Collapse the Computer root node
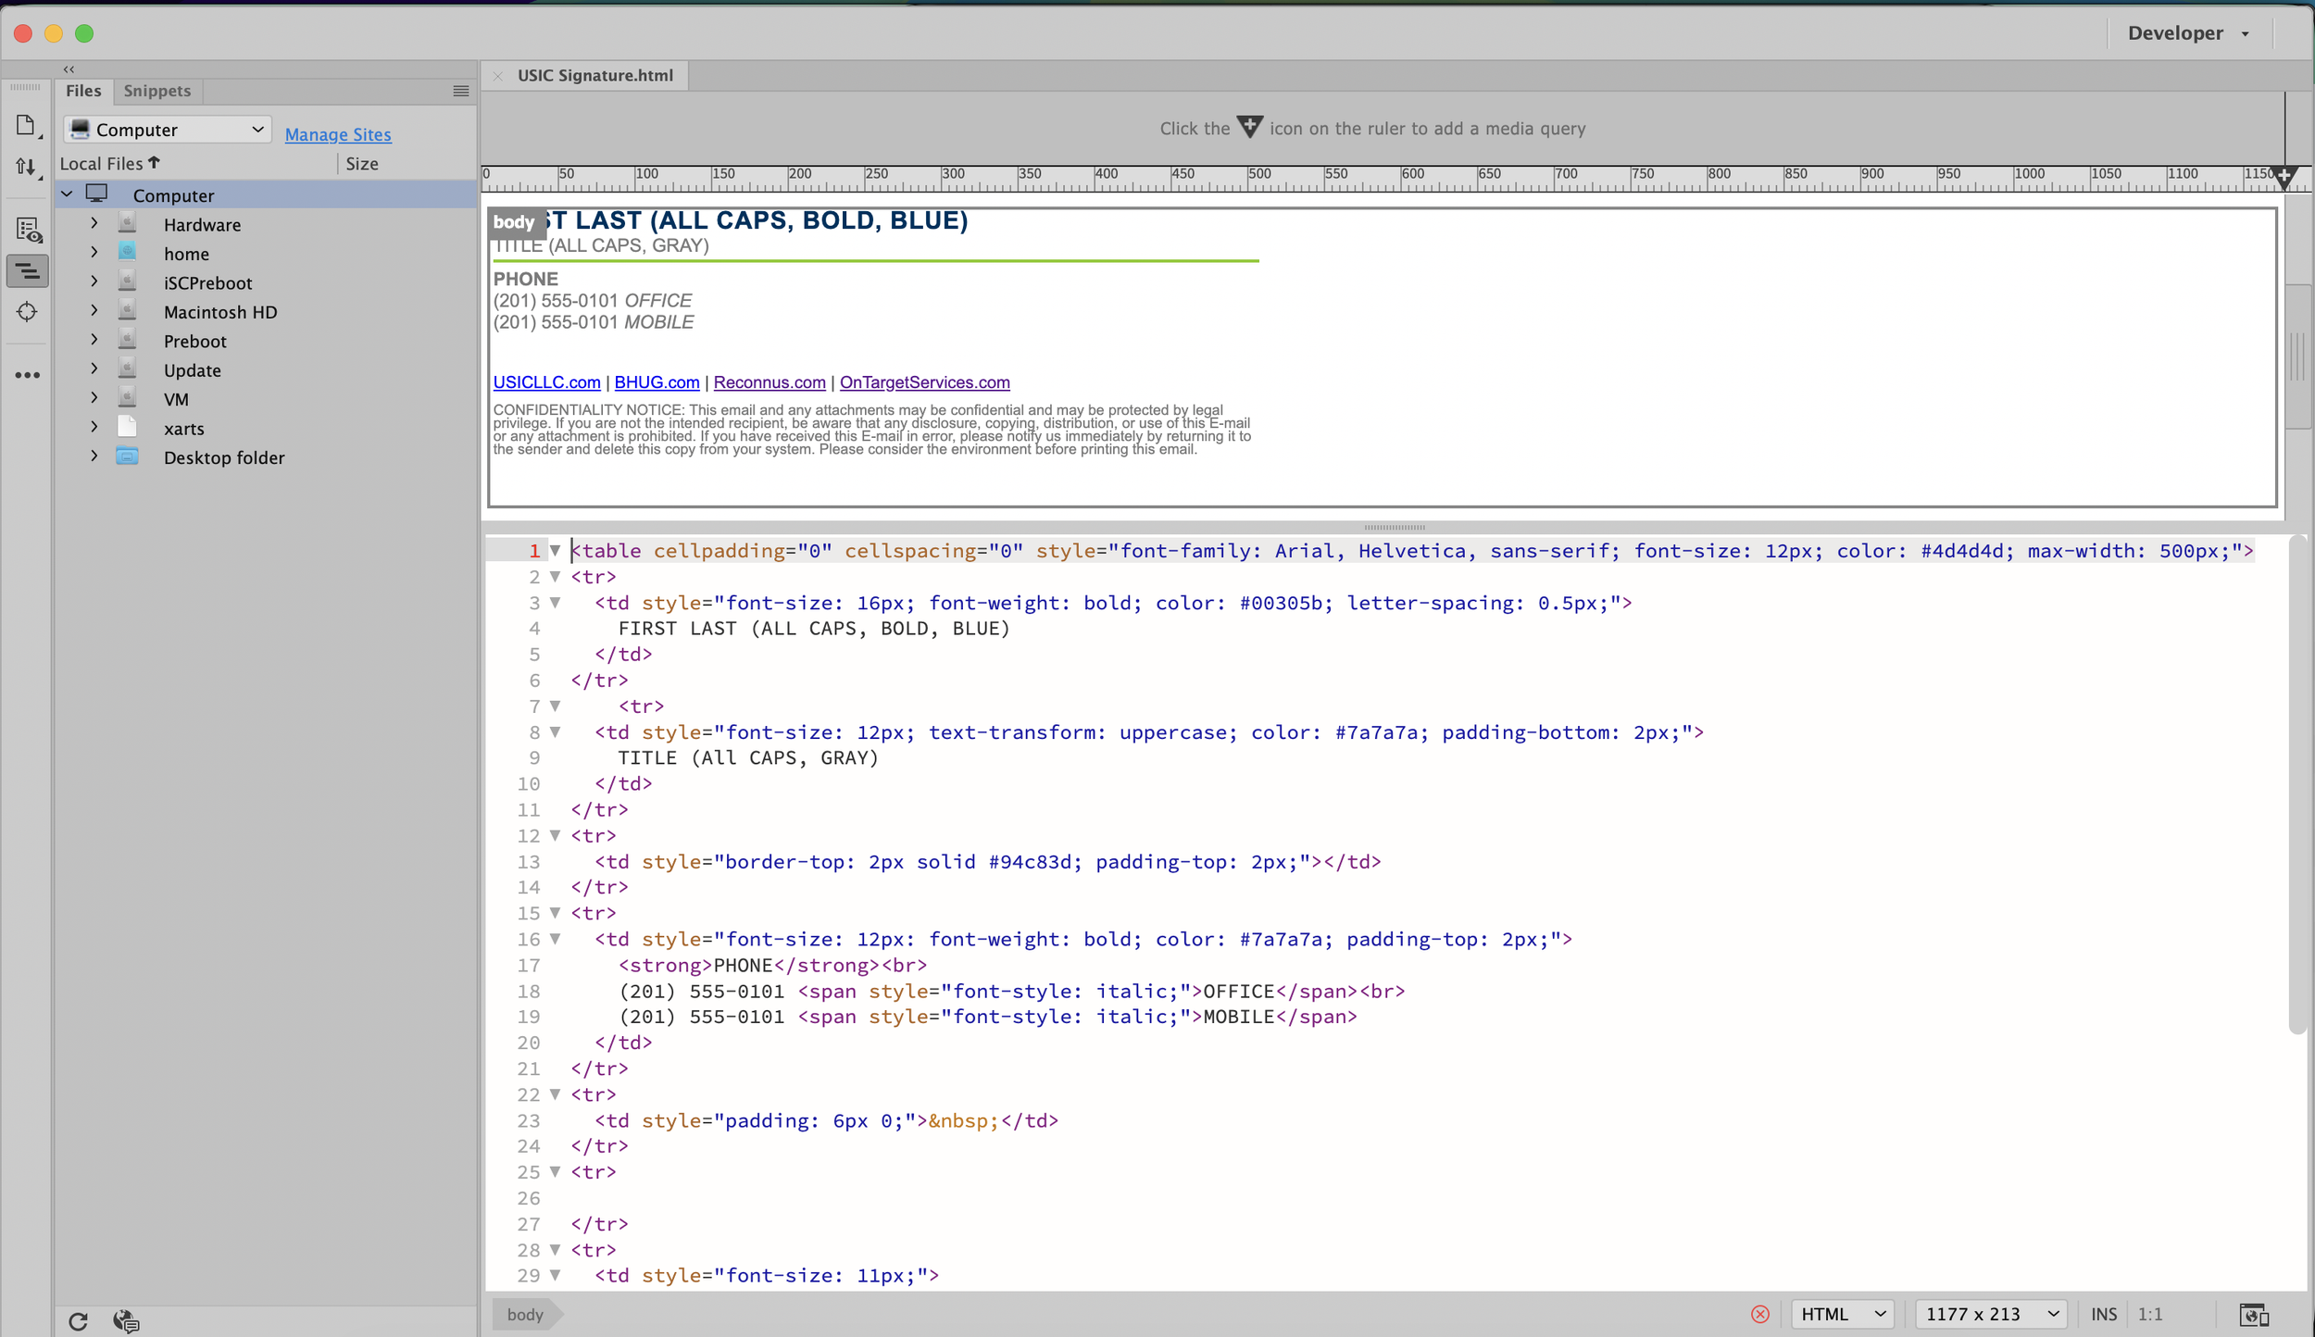The width and height of the screenshot is (2315, 1337). point(68,194)
